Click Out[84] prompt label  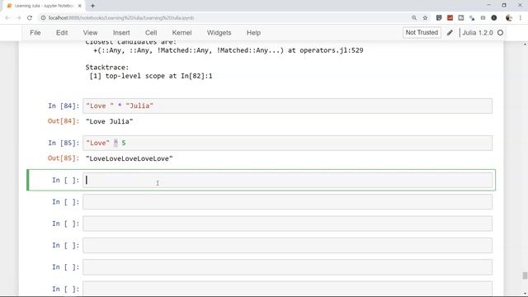coord(64,121)
